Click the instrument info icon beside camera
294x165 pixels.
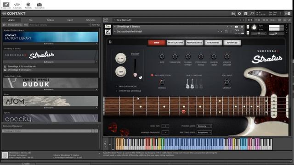coord(242,27)
